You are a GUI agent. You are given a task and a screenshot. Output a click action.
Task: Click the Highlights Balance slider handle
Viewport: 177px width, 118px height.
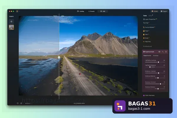[x=150, y=67]
